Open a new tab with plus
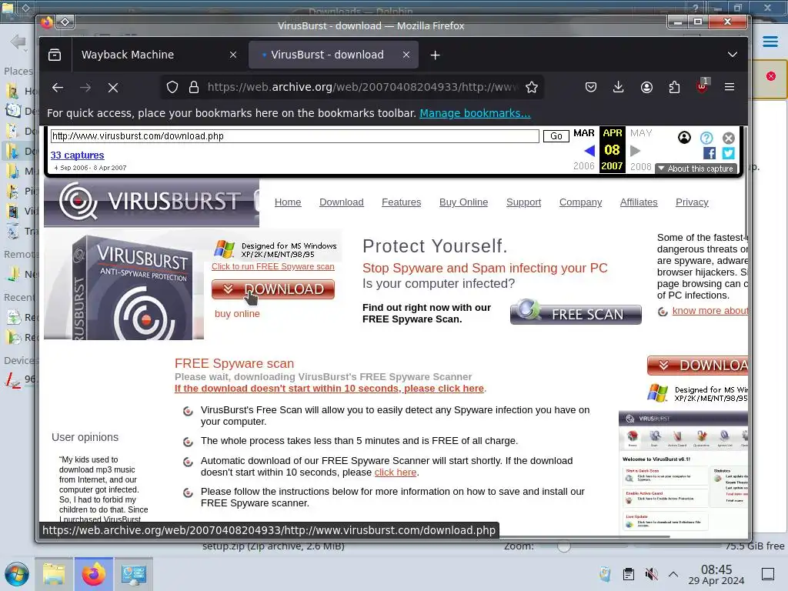Image resolution: width=788 pixels, height=591 pixels. (436, 55)
